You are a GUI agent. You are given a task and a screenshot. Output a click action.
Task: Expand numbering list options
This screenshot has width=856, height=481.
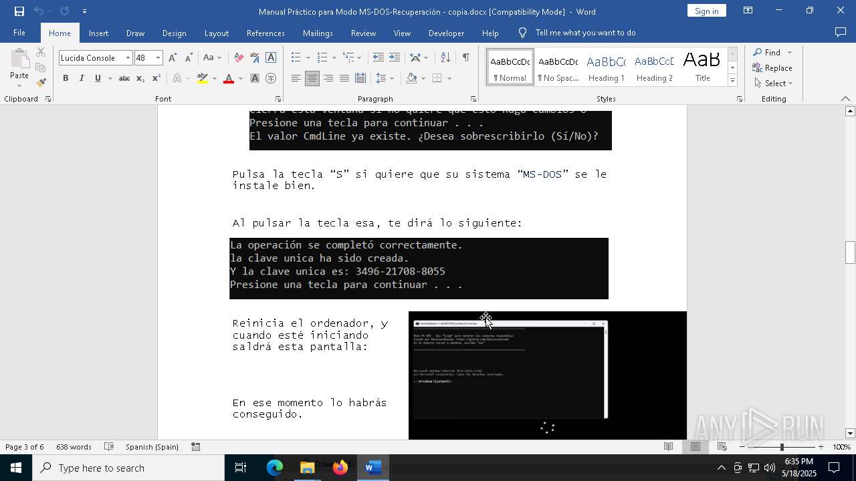pyautogui.click(x=333, y=58)
